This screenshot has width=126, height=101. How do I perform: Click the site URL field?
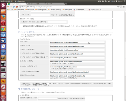click(x=77, y=42)
